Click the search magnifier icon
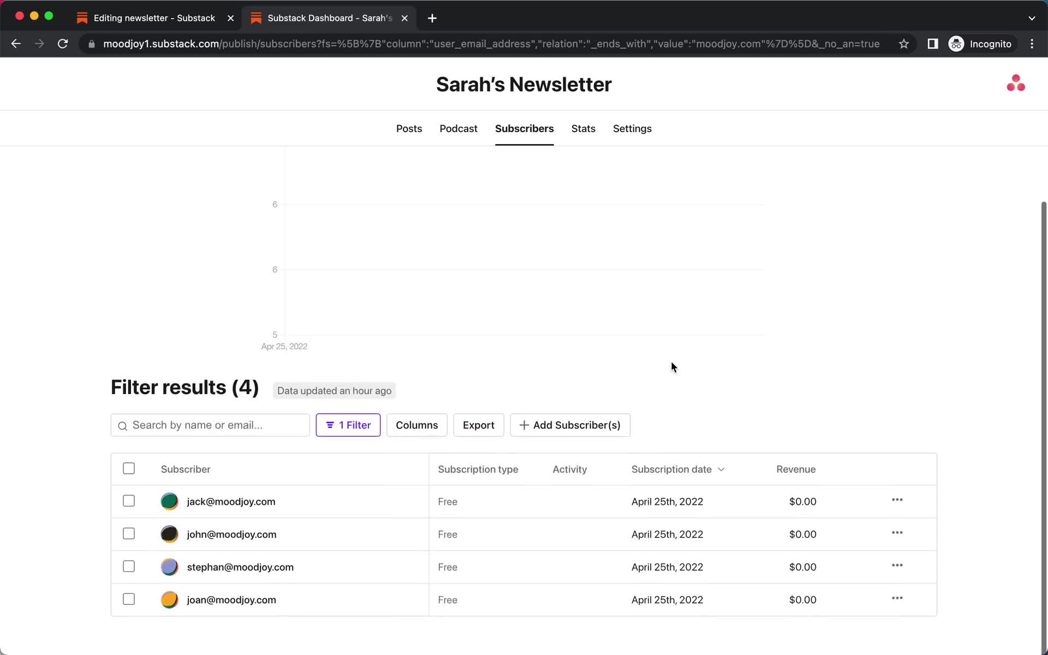 123,426
